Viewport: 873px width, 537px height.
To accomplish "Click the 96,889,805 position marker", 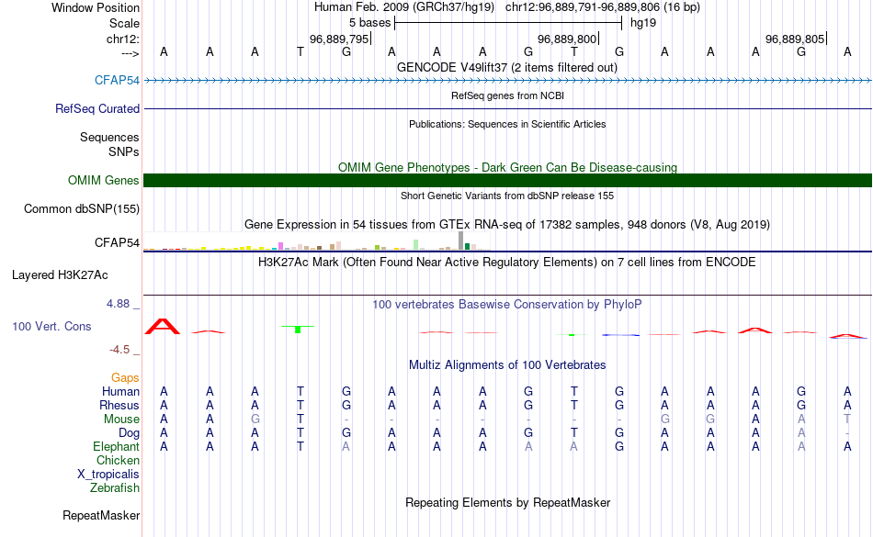I will (796, 39).
